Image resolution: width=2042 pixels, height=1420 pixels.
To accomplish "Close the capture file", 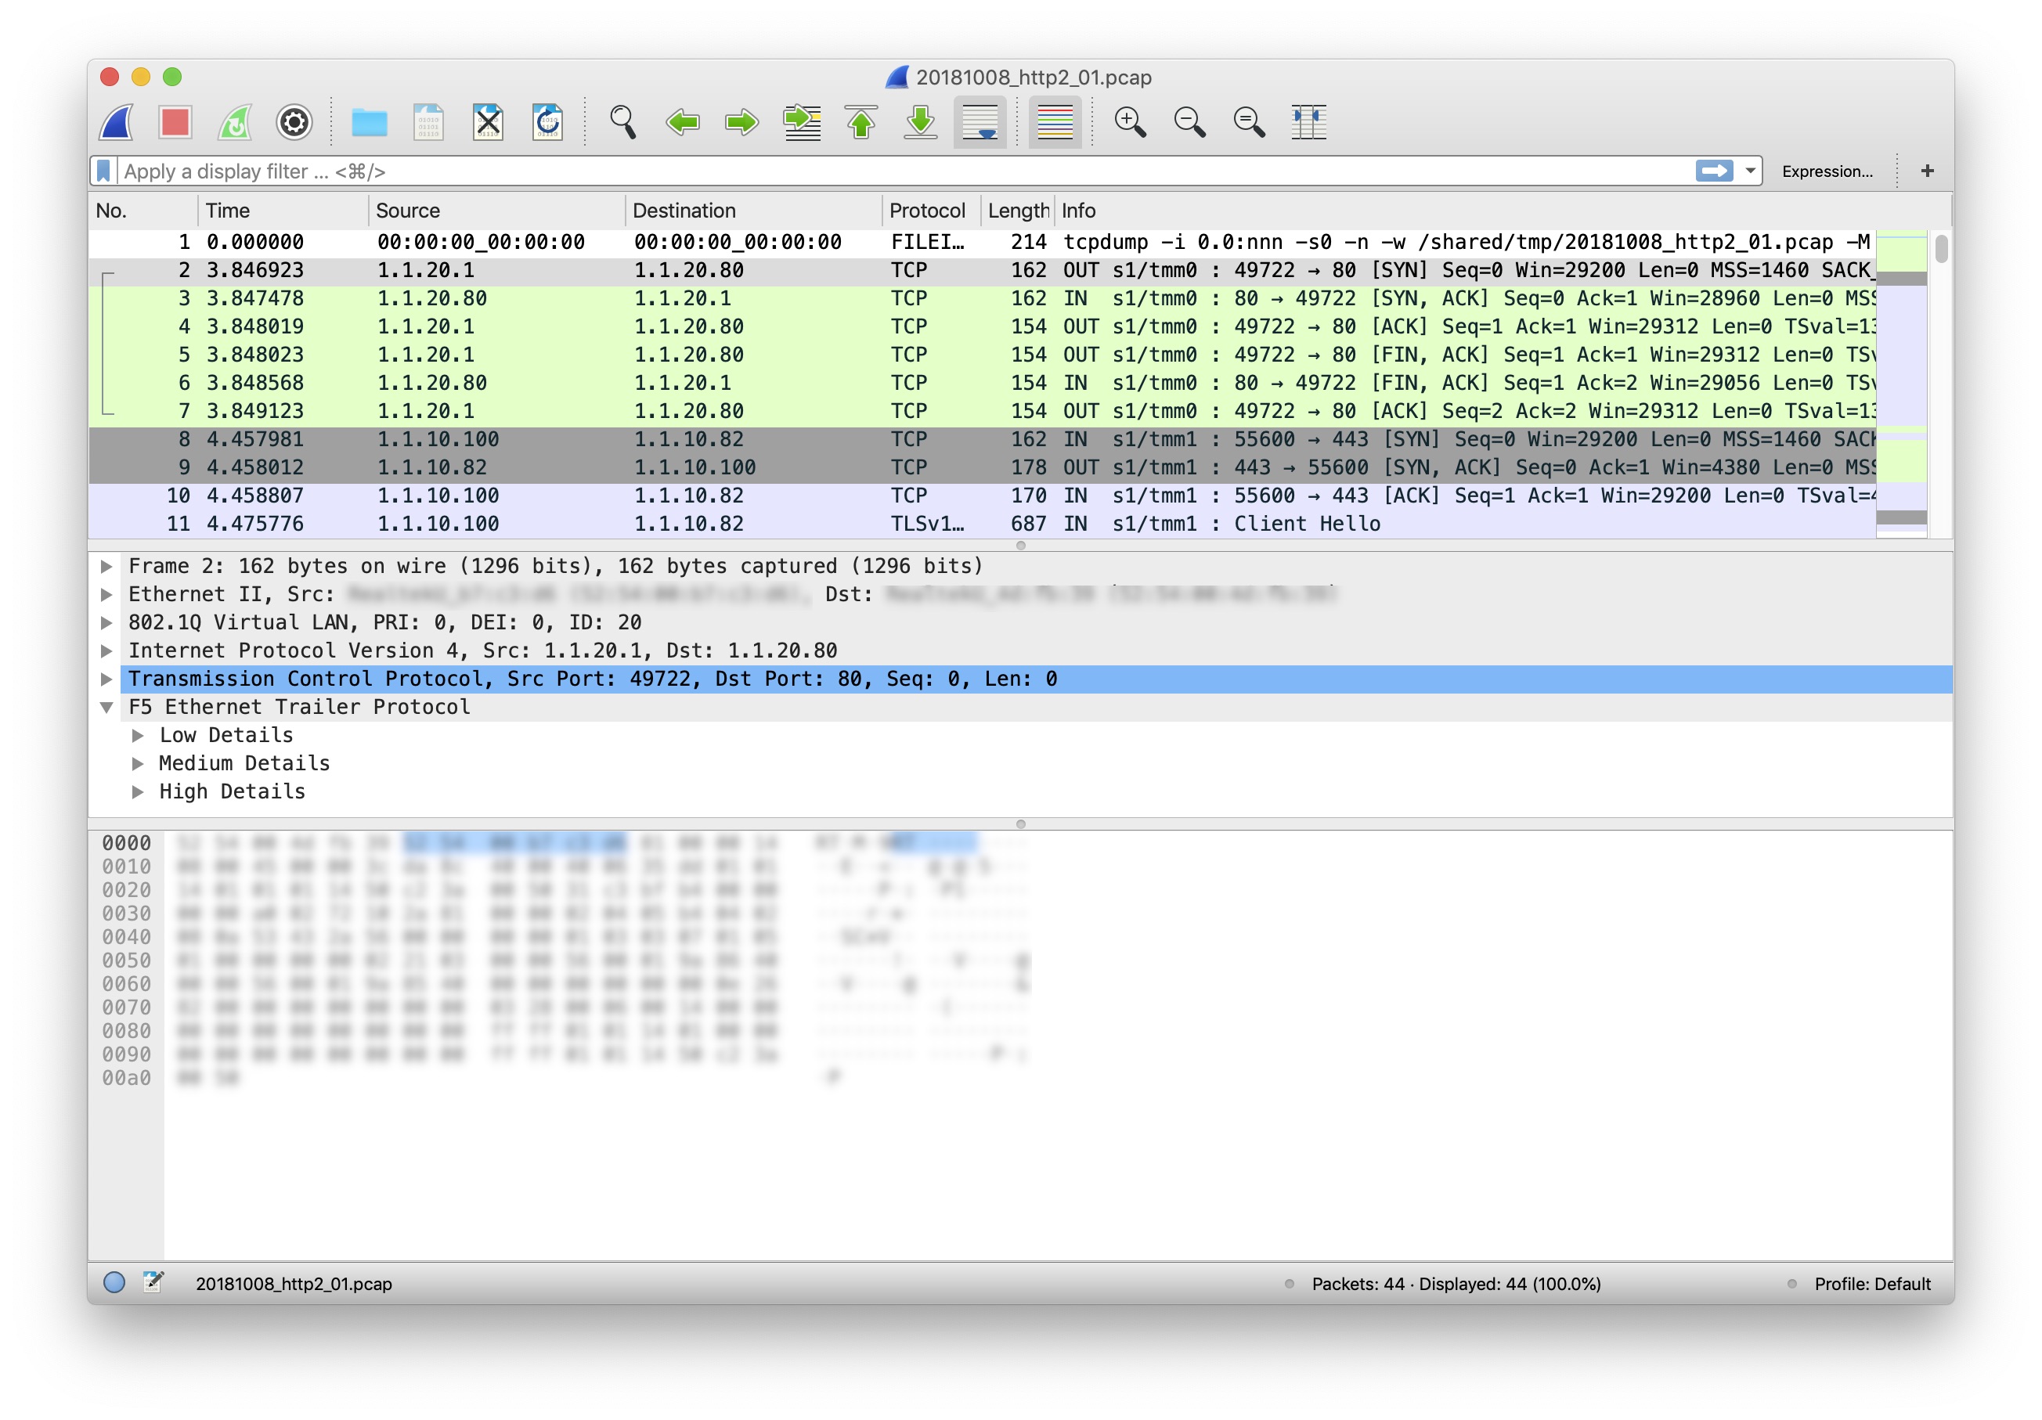I will coord(487,122).
